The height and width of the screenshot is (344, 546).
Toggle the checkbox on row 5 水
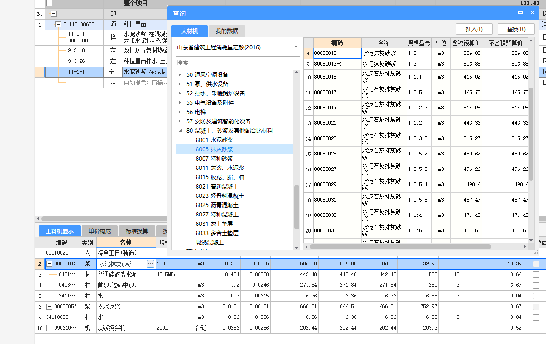[536, 296]
